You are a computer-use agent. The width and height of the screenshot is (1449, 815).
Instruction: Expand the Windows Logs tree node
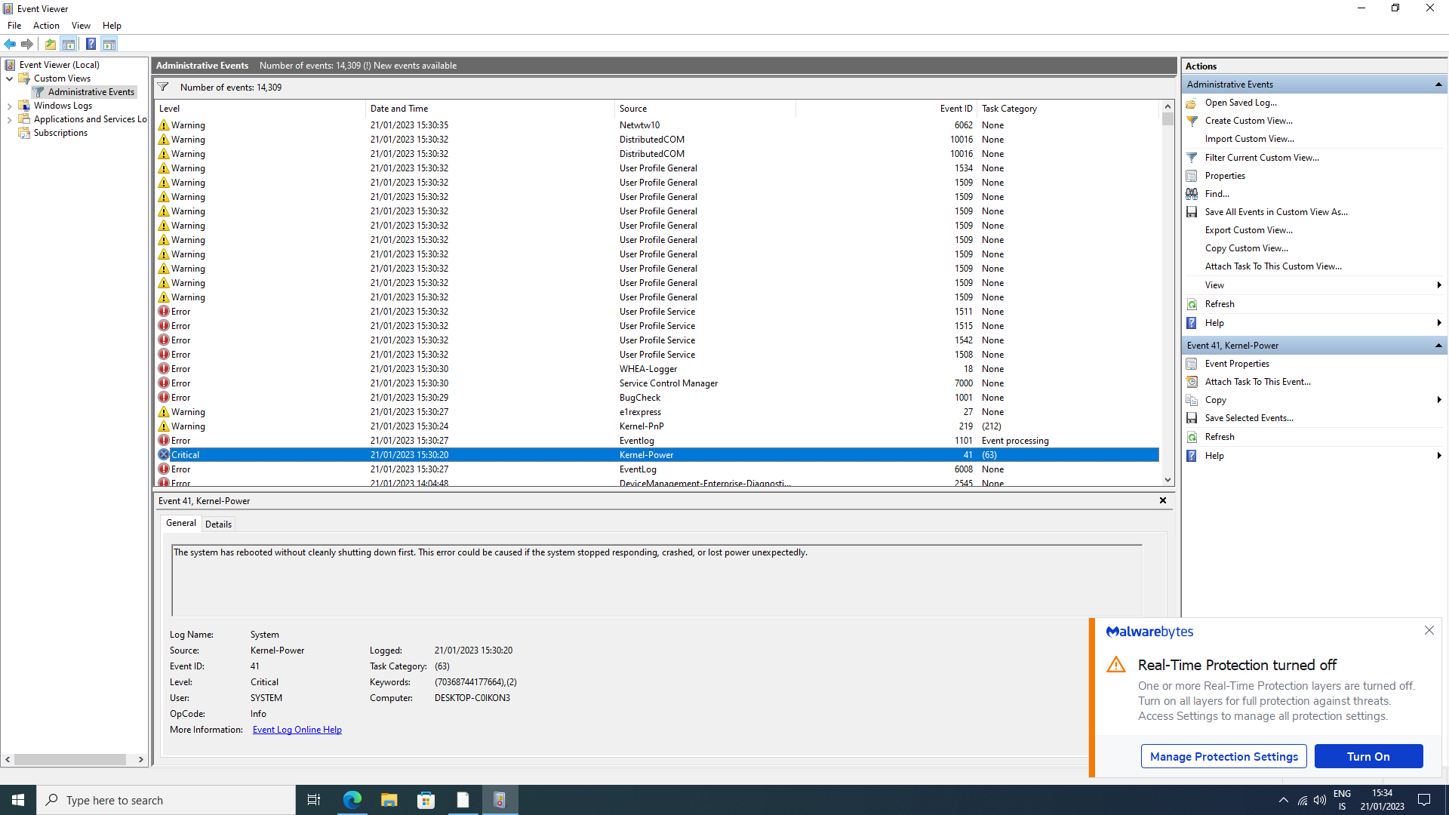click(x=10, y=105)
